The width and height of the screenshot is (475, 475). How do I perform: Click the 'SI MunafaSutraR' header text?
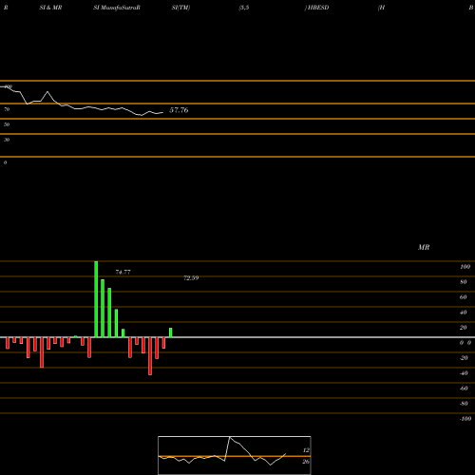[x=117, y=8]
